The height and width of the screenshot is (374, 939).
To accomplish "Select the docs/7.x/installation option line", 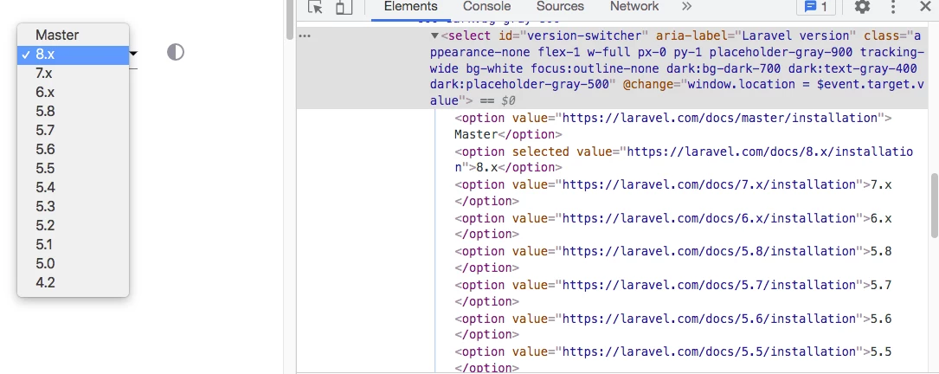I will [x=673, y=192].
